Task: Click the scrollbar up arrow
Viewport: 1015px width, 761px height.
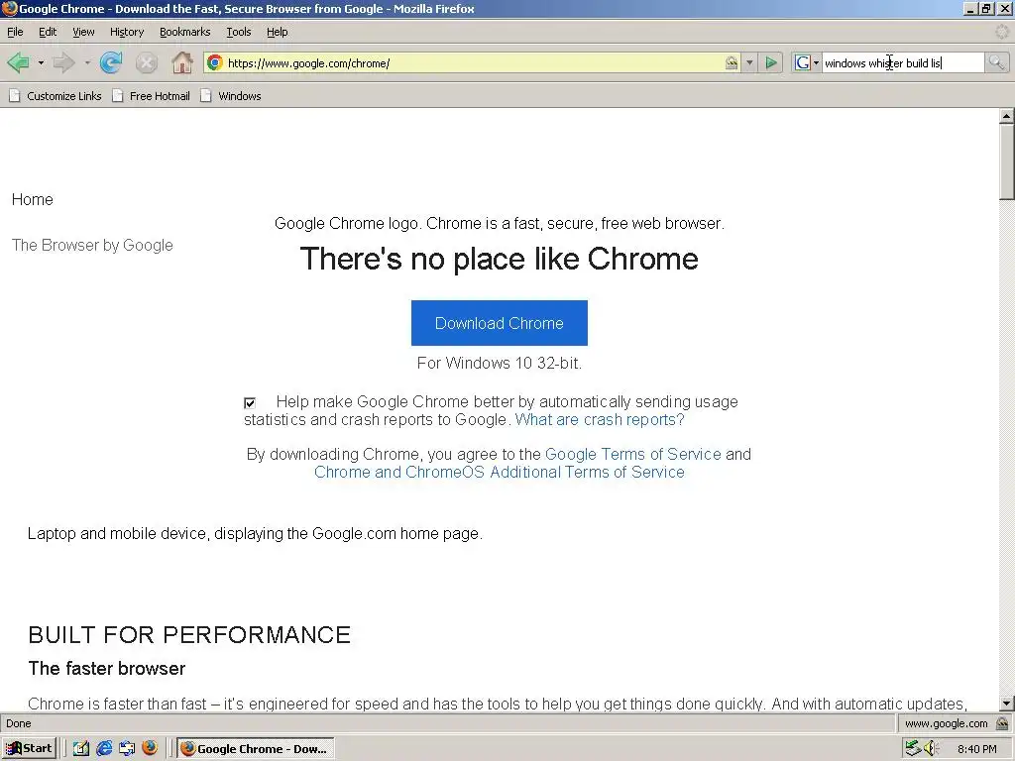Action: [1006, 117]
